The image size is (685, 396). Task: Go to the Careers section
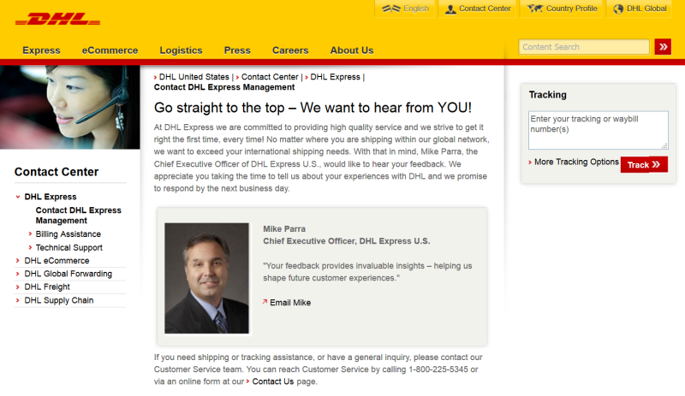(x=290, y=50)
